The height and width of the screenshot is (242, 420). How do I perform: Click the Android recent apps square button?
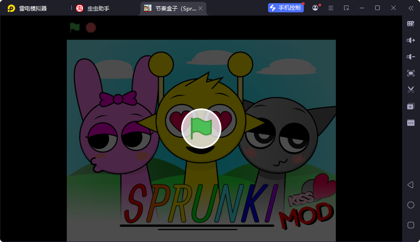(411, 225)
